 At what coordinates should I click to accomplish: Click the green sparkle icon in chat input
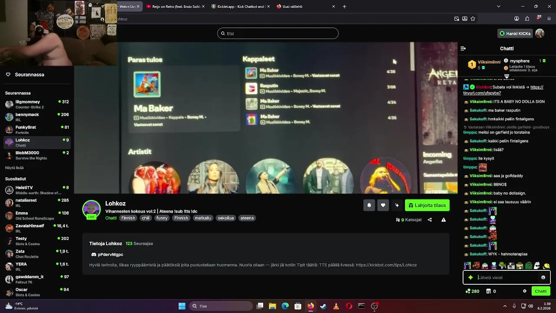click(x=470, y=277)
